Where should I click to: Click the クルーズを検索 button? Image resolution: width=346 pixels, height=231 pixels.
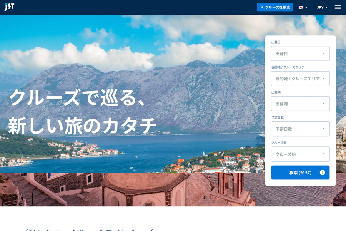pyautogui.click(x=275, y=7)
